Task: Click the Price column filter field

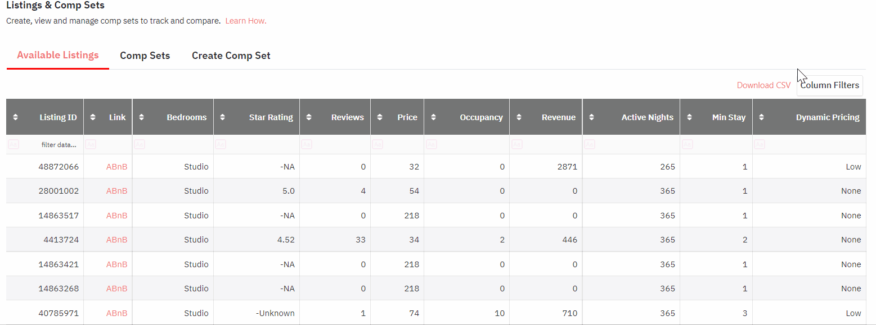Action: (x=397, y=145)
